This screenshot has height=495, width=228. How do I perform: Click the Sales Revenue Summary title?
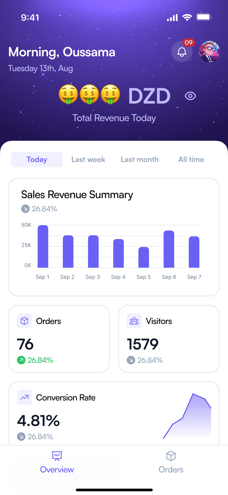[77, 195]
